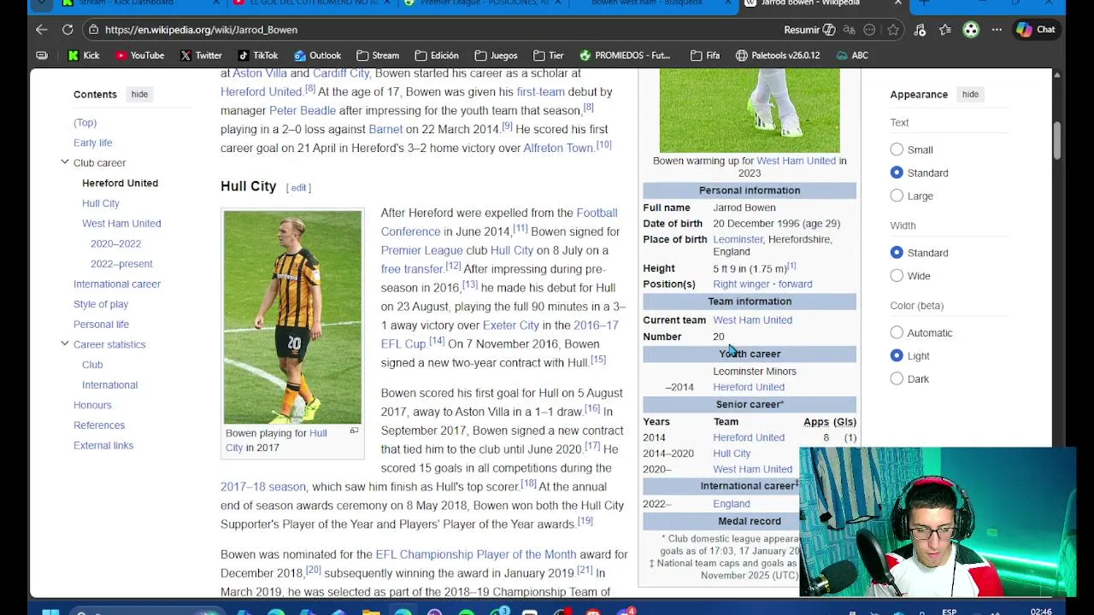Jump to 2022–present in contents

[x=121, y=264]
